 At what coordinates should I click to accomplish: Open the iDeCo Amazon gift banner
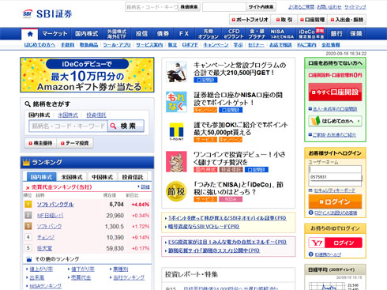click(x=87, y=75)
